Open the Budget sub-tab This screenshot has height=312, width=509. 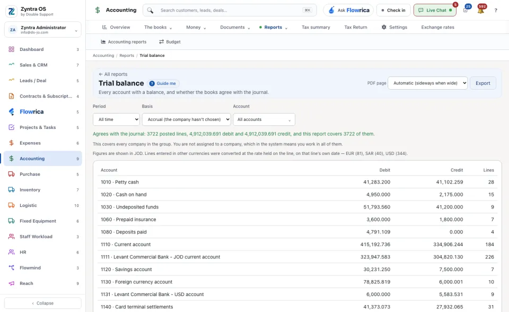pyautogui.click(x=170, y=42)
